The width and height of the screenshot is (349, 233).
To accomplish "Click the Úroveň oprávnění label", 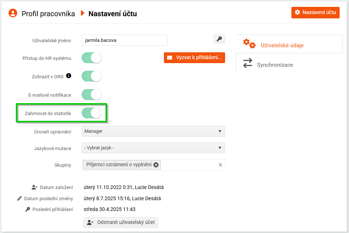I will pyautogui.click(x=53, y=132).
